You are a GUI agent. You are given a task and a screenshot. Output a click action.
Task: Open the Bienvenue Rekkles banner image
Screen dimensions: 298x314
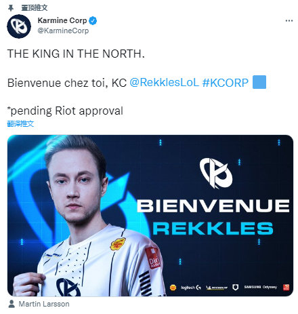[150, 216]
